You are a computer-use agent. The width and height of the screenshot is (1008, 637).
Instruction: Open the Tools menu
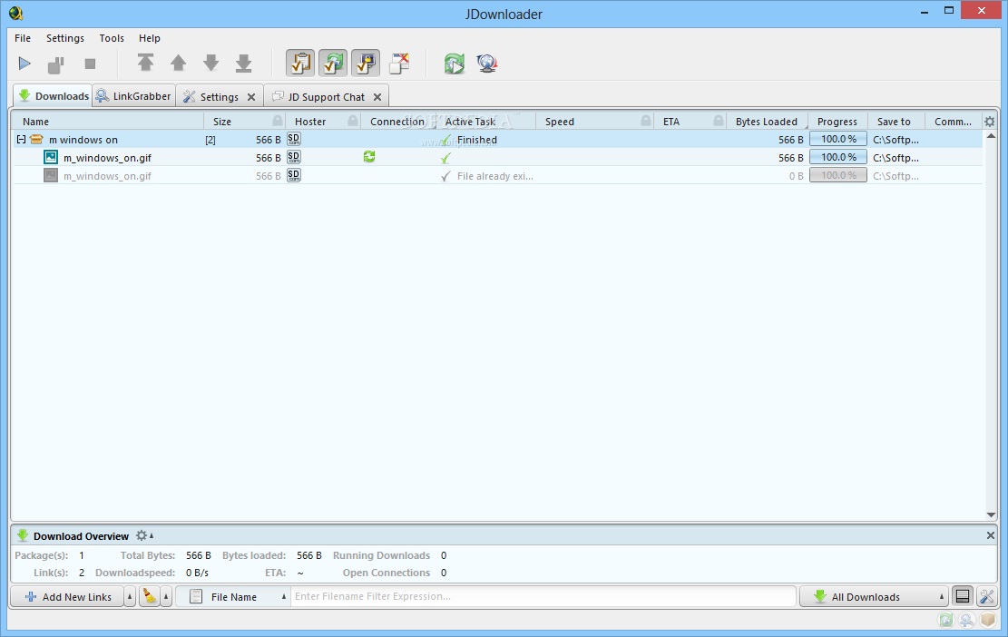112,38
